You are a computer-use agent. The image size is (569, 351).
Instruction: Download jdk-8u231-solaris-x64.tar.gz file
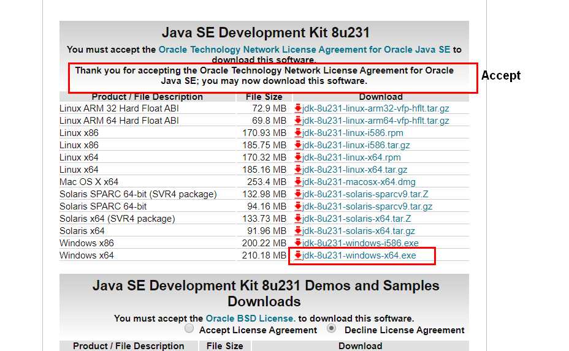359,230
